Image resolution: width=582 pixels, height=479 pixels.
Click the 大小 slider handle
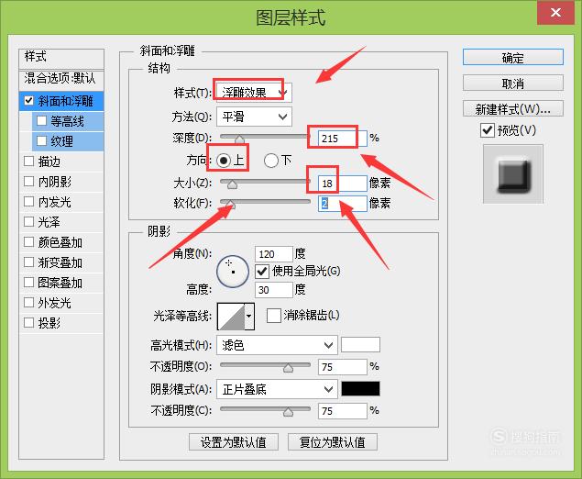pos(233,184)
